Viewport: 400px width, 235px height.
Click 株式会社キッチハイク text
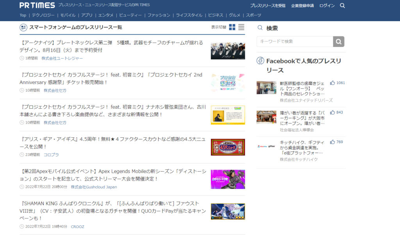pos(299,159)
